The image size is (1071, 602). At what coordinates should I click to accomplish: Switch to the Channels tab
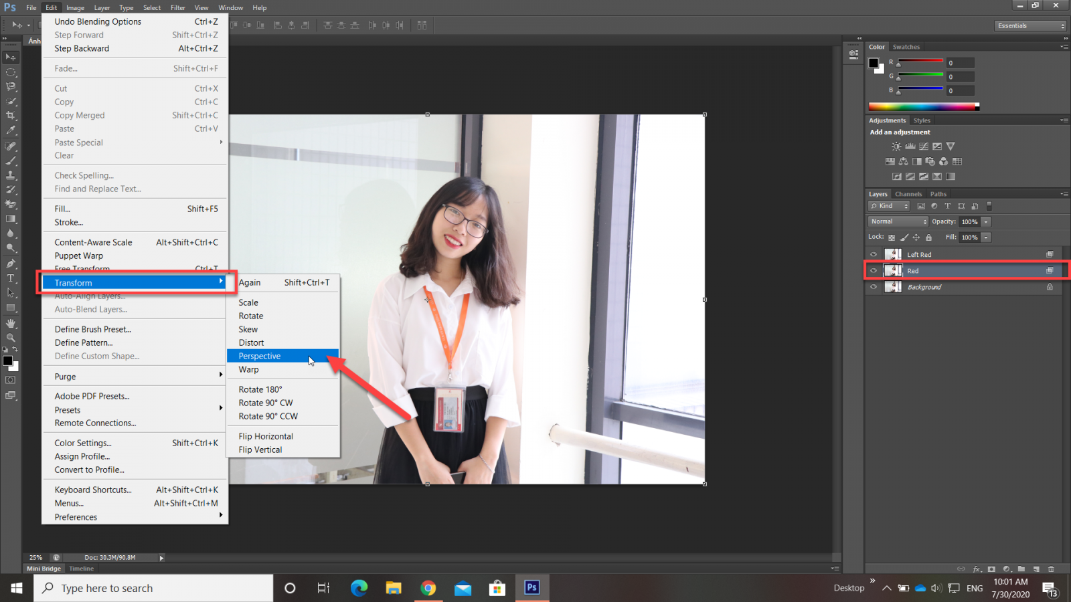pyautogui.click(x=908, y=194)
